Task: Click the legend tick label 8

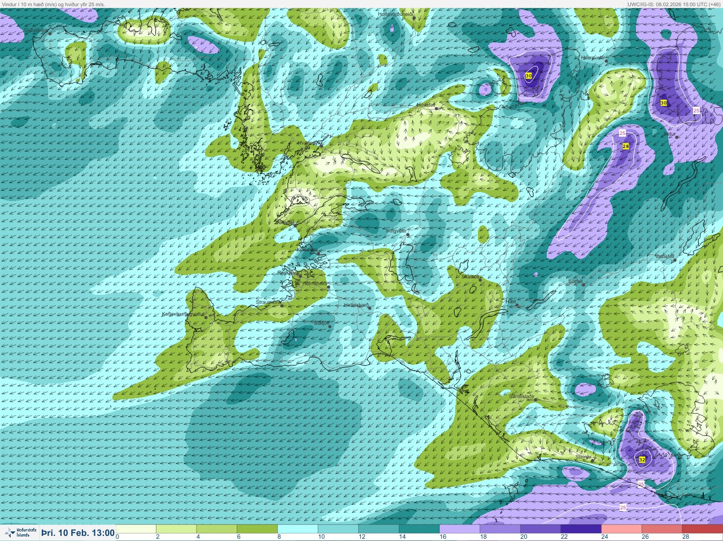Action: click(279, 537)
